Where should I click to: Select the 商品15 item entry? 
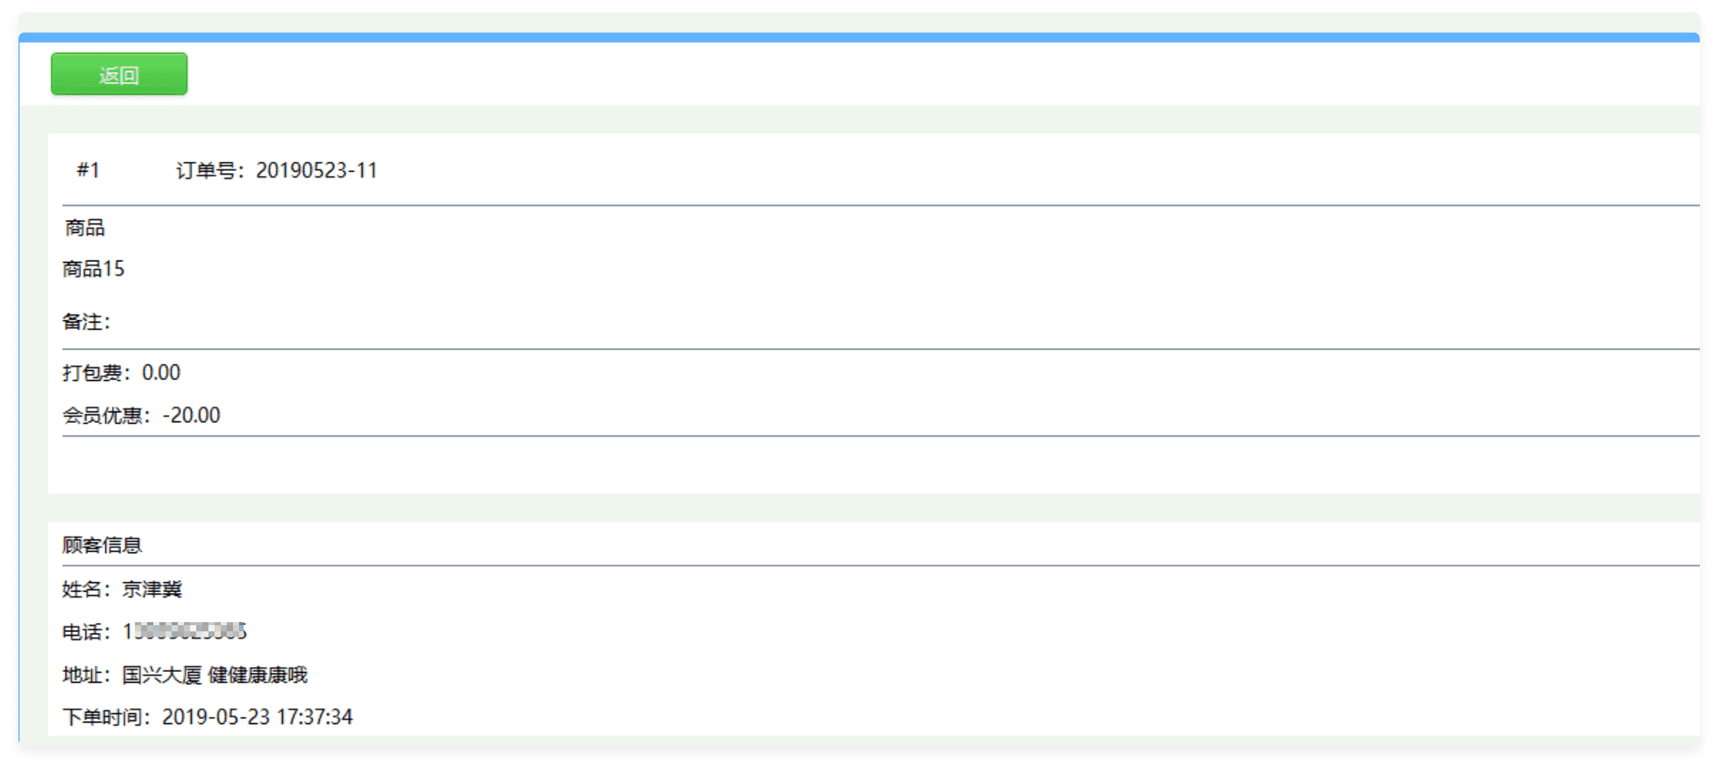click(93, 269)
